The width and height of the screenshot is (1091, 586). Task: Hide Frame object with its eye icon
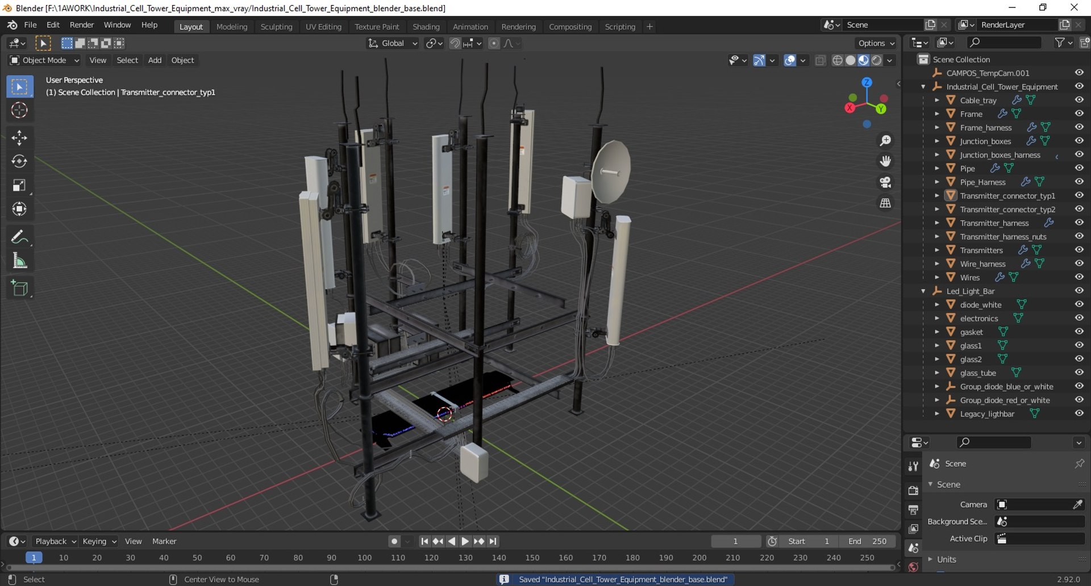pos(1079,114)
